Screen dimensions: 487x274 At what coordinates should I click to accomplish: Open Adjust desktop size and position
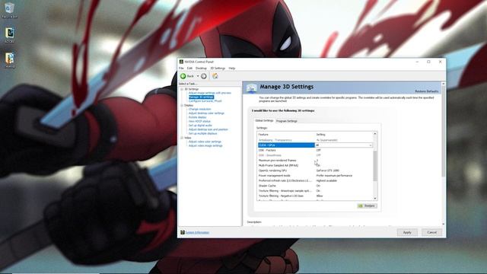pyautogui.click(x=208, y=129)
